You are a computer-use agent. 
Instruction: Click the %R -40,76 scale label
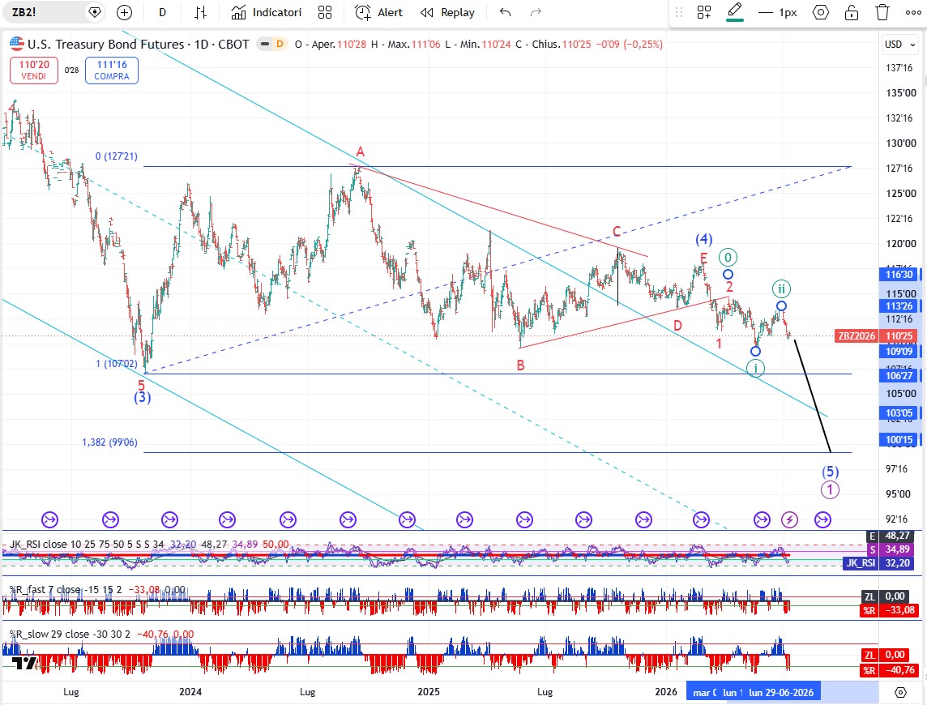click(x=890, y=670)
